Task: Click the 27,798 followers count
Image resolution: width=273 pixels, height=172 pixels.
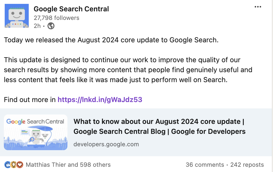Action: point(56,18)
